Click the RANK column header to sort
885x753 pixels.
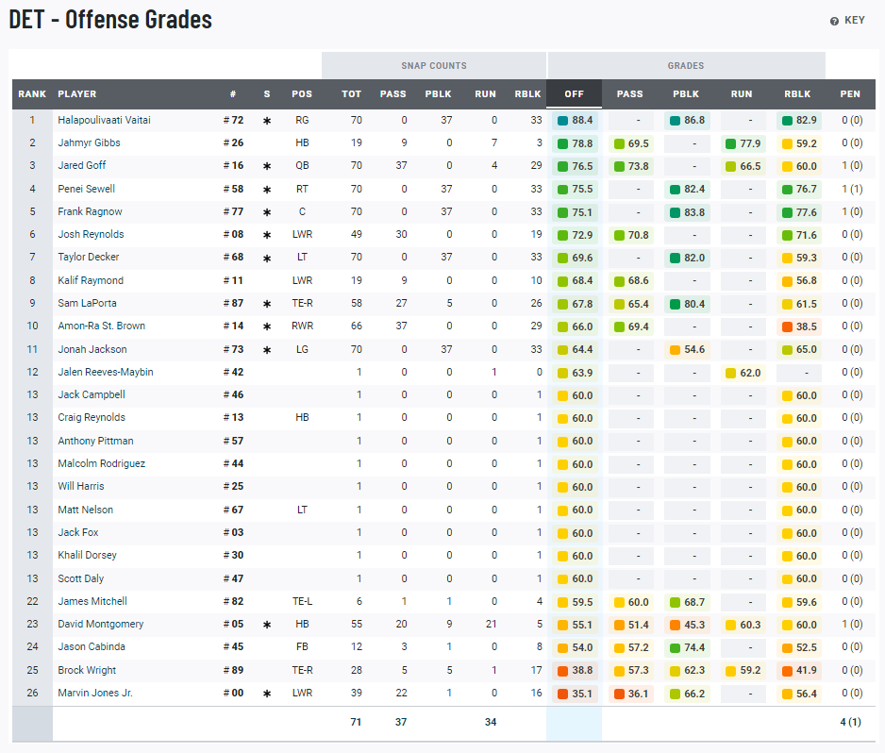click(x=31, y=93)
